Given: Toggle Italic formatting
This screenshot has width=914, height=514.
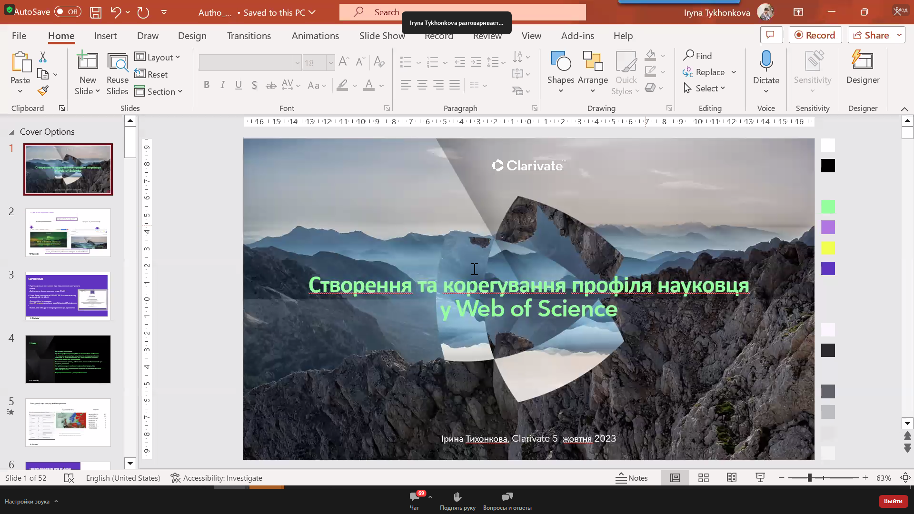Looking at the screenshot, I should 222,85.
